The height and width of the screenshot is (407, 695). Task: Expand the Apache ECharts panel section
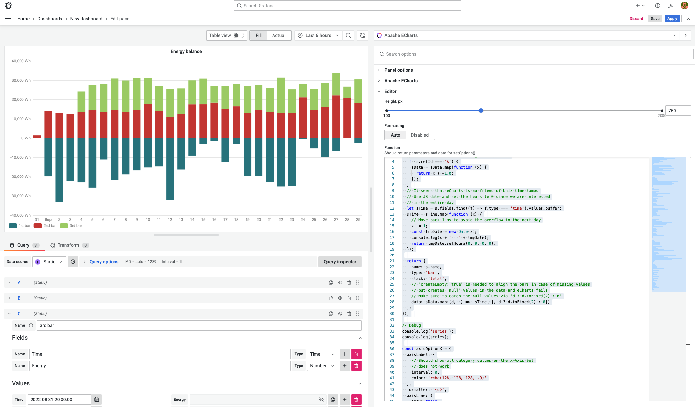(401, 80)
